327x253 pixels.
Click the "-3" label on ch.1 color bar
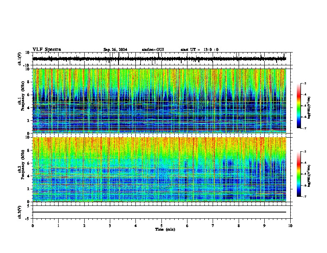pyautogui.click(x=305, y=83)
